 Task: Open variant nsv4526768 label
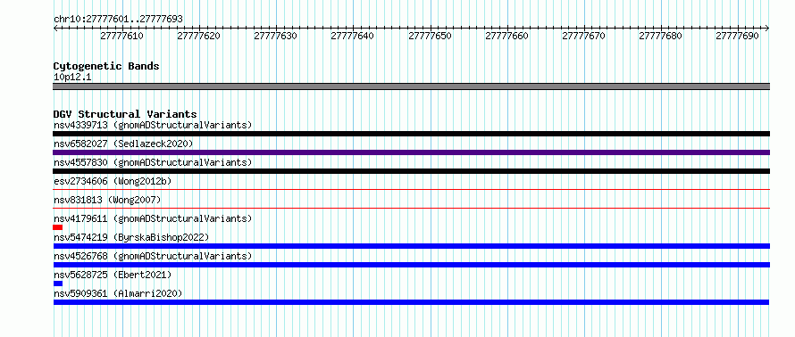pyautogui.click(x=153, y=256)
